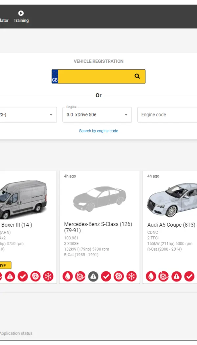197x345 pixels.
Task: Open Boxer III checkmark service icon
Action: coord(23,276)
